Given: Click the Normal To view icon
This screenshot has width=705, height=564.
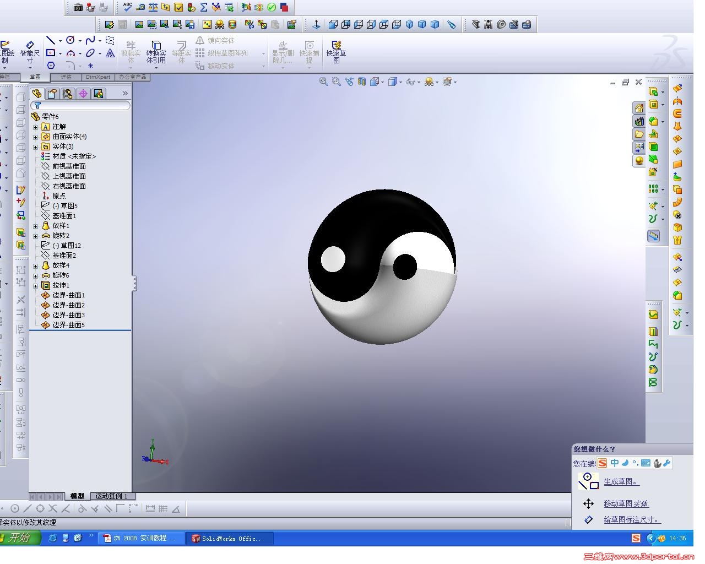Looking at the screenshot, I should (316, 24).
